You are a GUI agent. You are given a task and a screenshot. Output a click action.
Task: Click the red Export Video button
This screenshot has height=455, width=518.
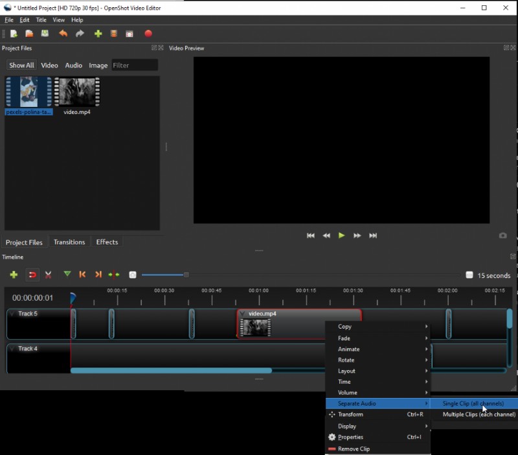point(148,34)
